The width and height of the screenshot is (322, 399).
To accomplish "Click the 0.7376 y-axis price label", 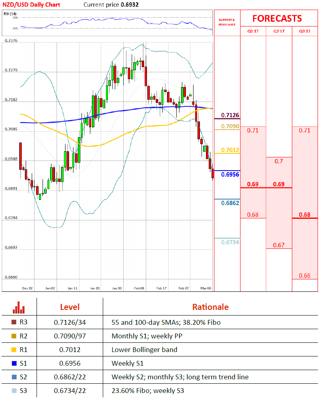I will [11, 41].
